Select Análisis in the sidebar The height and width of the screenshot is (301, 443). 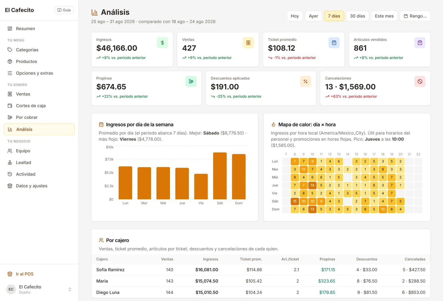tap(39, 129)
